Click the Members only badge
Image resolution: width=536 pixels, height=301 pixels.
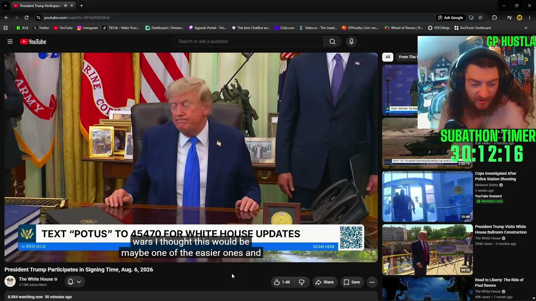[490, 201]
